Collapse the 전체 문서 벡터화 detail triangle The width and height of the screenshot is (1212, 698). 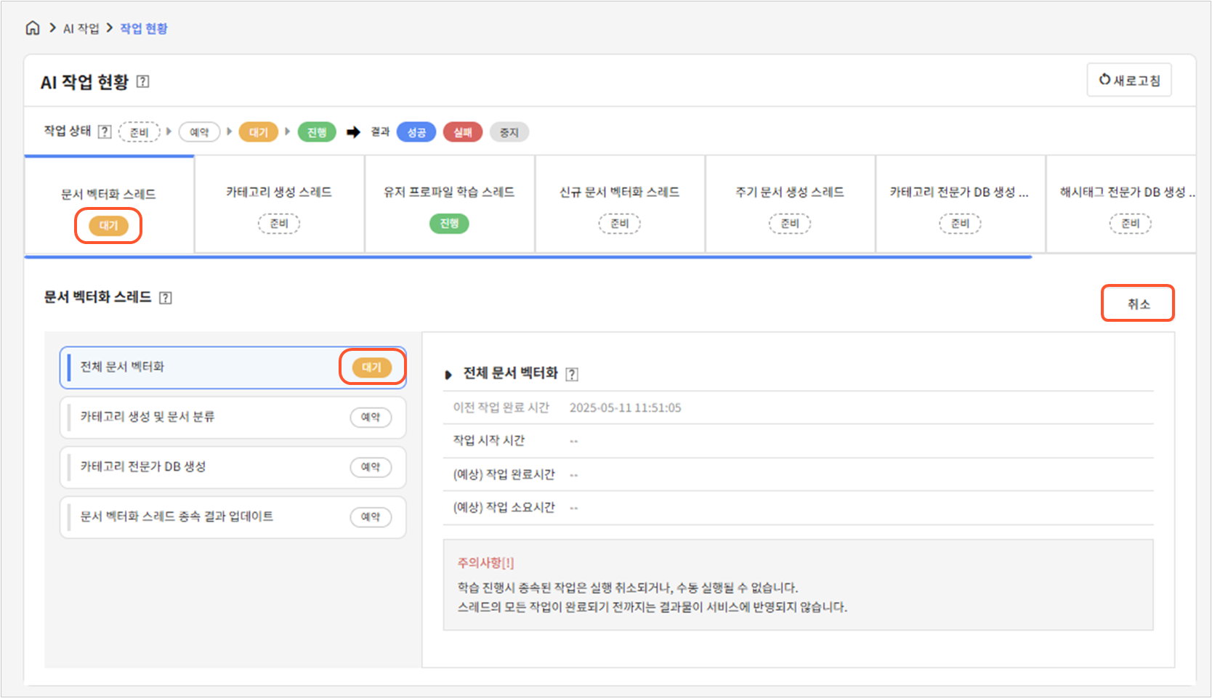[x=448, y=375]
